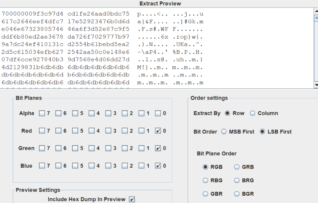Enable Alpha bit plane 4 checkbox
This screenshot has width=318, height=203.
coord(92,113)
